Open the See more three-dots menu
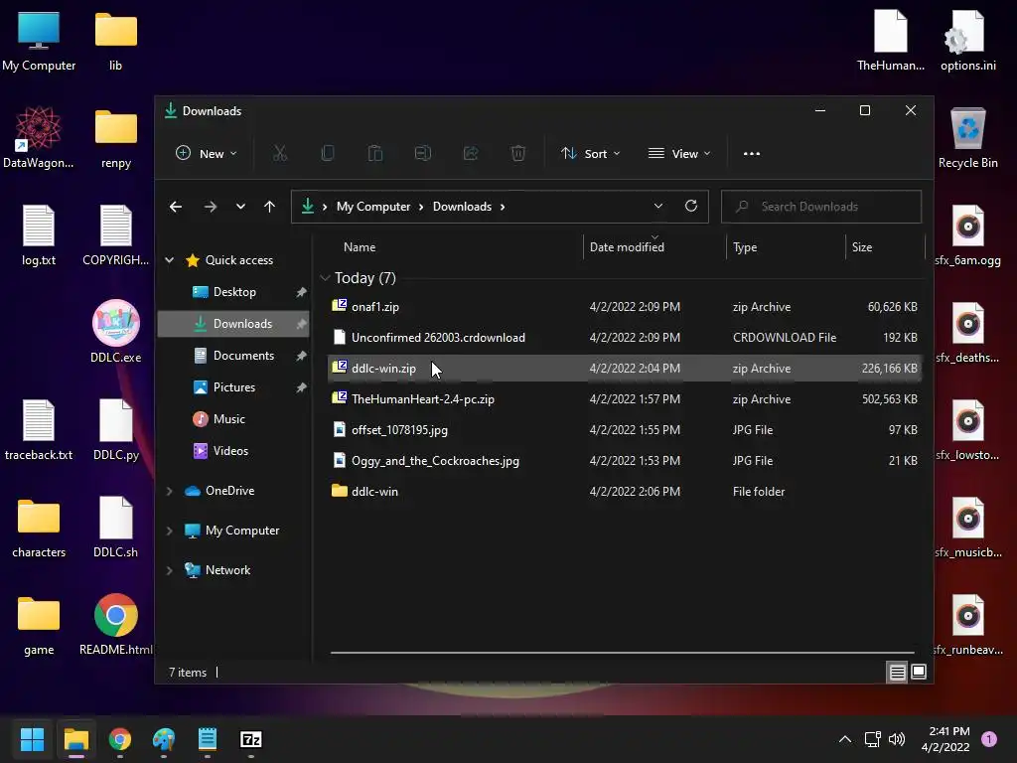Viewport: 1017px width, 763px height. [752, 154]
